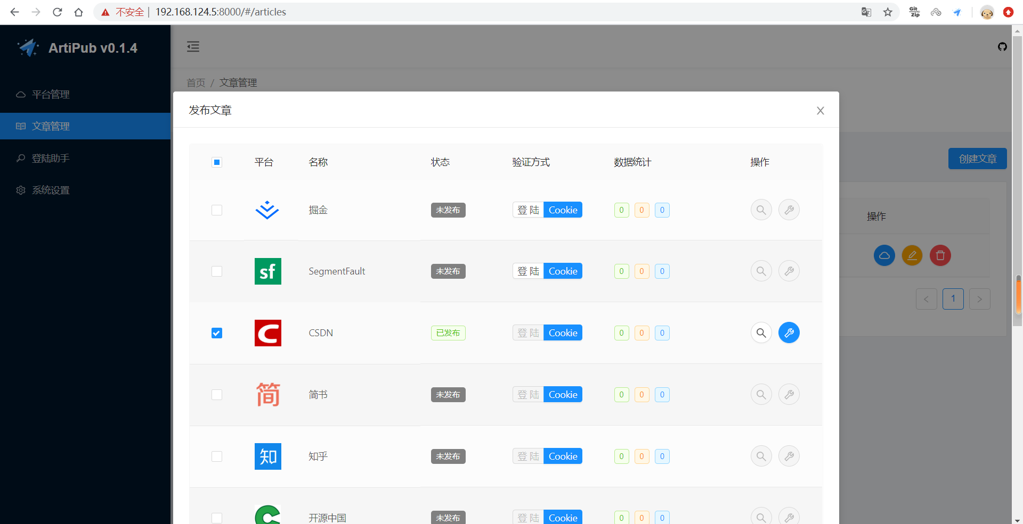1023x524 pixels.
Task: Click the wrench icon in SegmentFault row
Action: click(x=789, y=271)
